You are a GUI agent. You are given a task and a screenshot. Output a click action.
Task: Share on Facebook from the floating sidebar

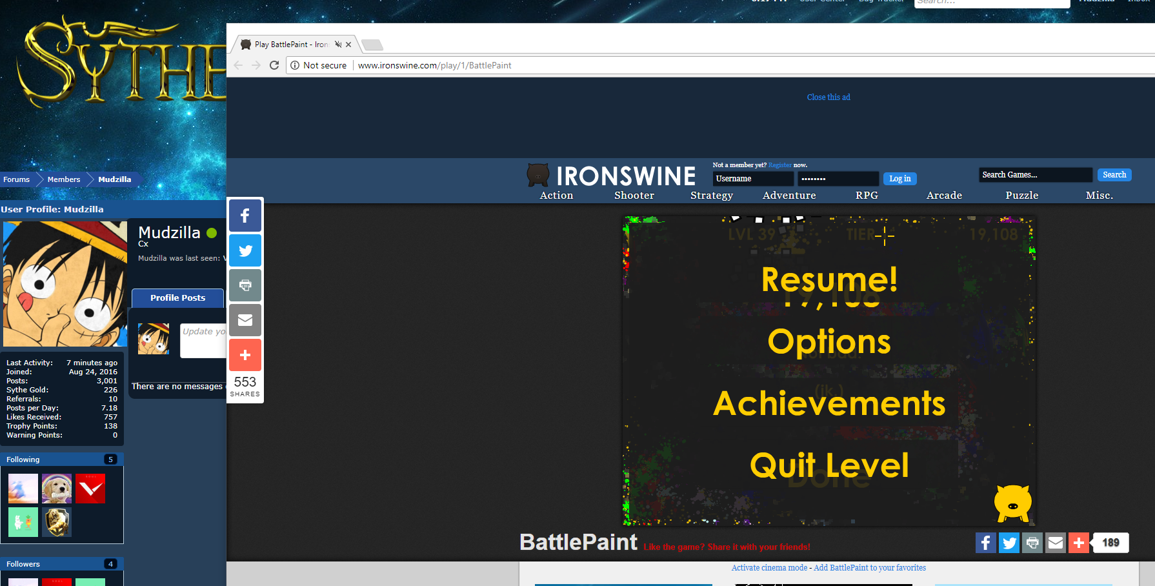coord(245,216)
